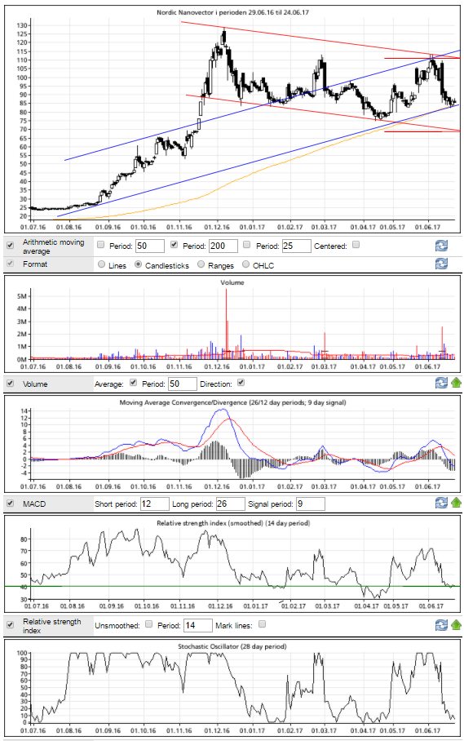The height and width of the screenshot is (741, 464).
Task: Select Lines chart format
Action: pyautogui.click(x=101, y=264)
